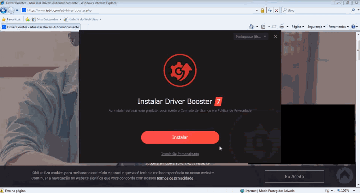The height and width of the screenshot is (193, 360).
Task: Open the Portuguese language dropdown
Action: (x=251, y=36)
